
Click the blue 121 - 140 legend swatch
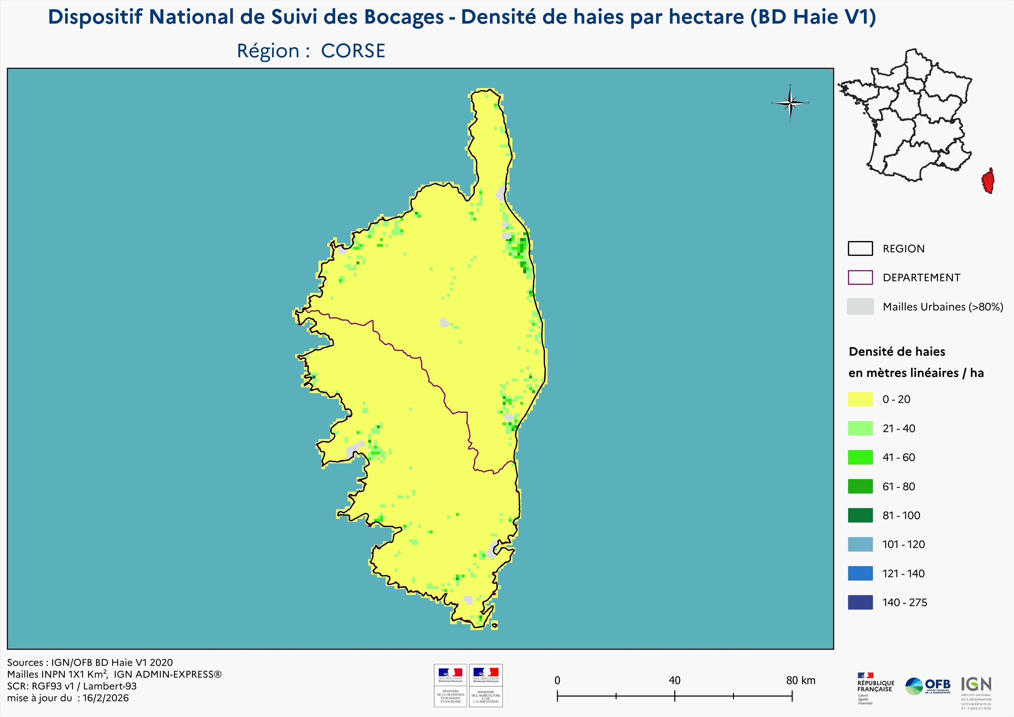(860, 574)
